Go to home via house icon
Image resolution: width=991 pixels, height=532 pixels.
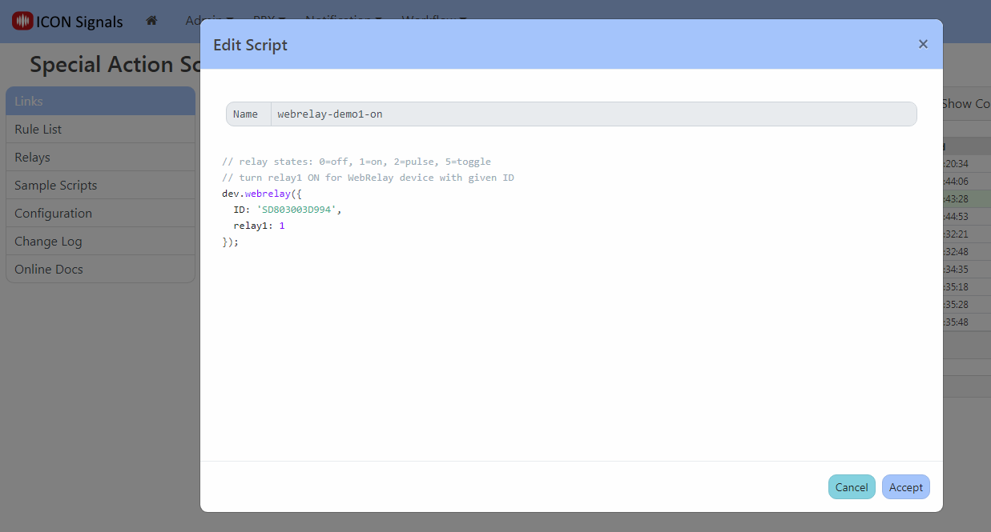tap(151, 21)
